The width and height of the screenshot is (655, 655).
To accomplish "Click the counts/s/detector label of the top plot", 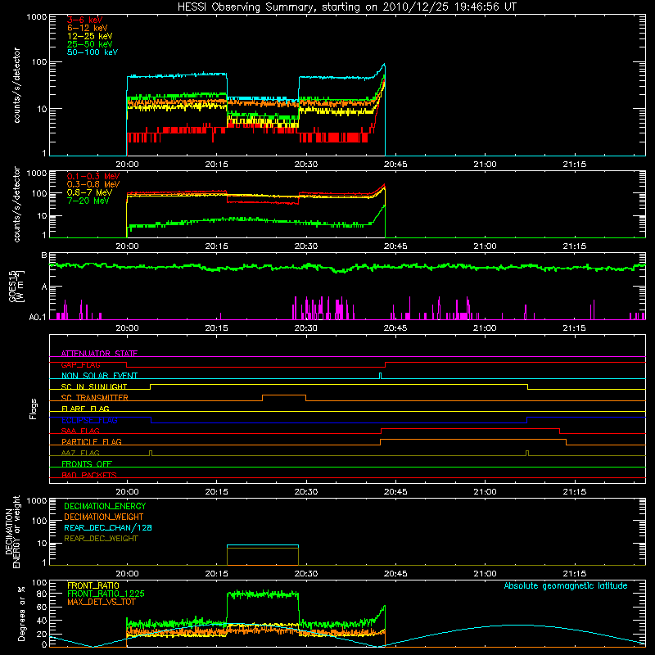I will pyautogui.click(x=16, y=85).
